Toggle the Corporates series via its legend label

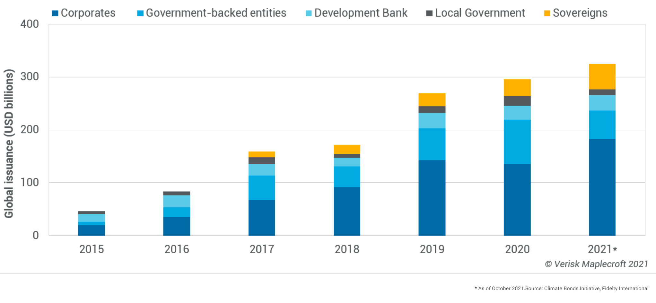89,13
